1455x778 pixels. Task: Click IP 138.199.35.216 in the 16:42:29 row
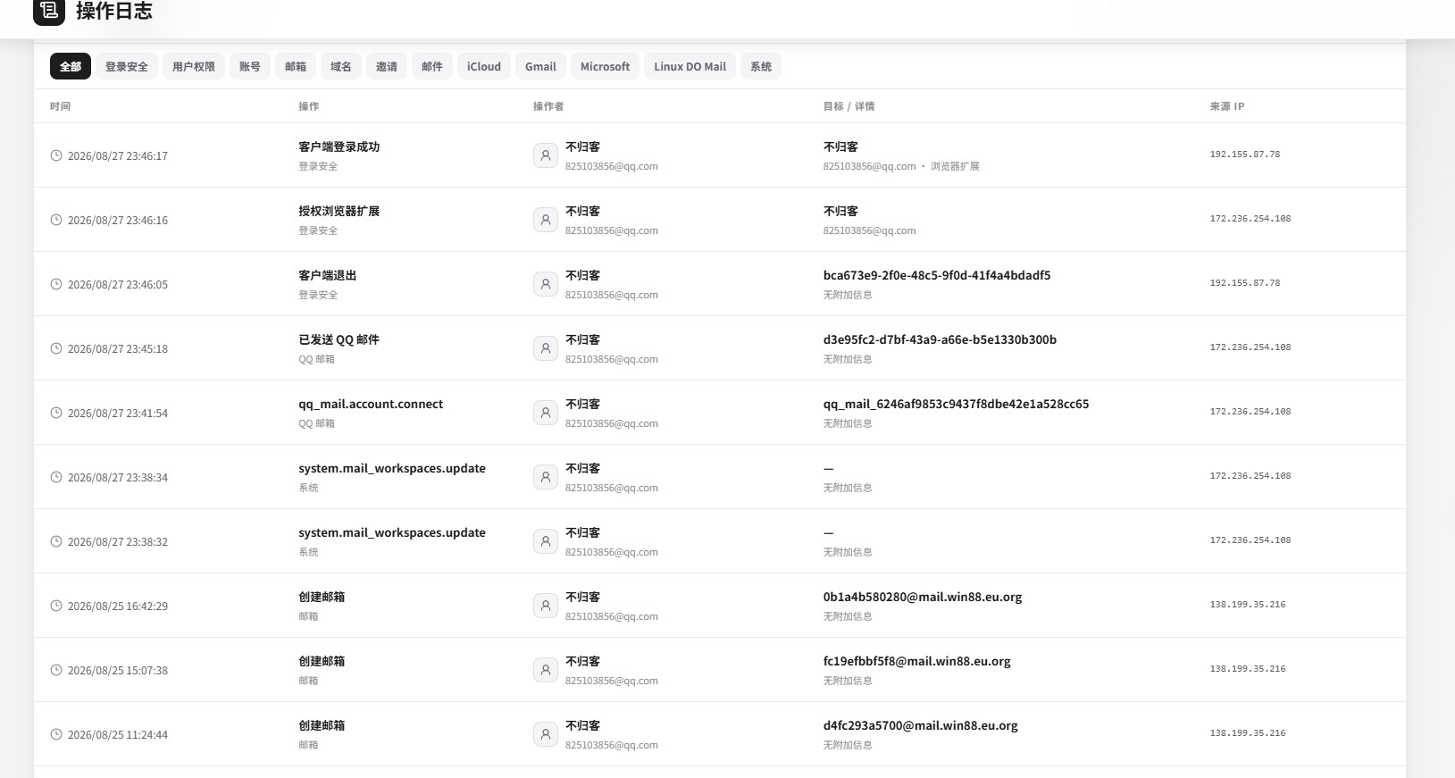pos(1248,605)
